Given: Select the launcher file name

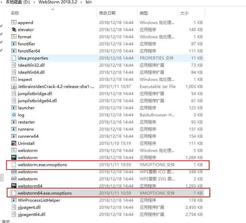Looking at the screenshot, I should tap(26, 108).
